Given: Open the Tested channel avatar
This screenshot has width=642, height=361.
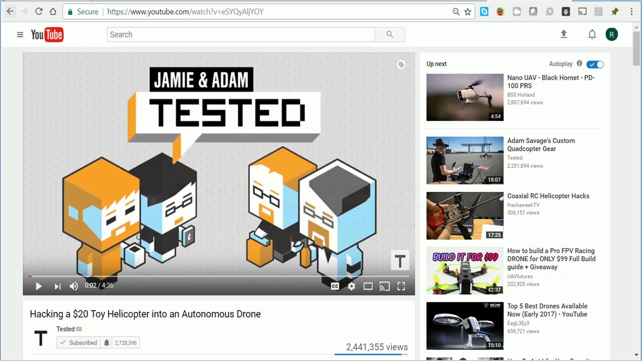Looking at the screenshot, I should click(41, 338).
